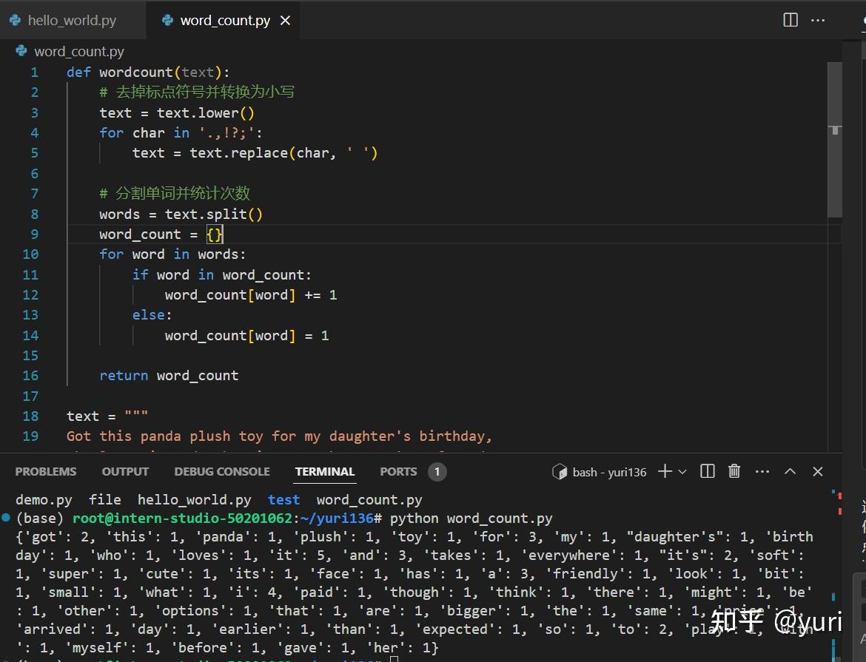Image resolution: width=866 pixels, height=662 pixels.
Task: Open the OUTPUT panel tab
Action: [x=125, y=471]
